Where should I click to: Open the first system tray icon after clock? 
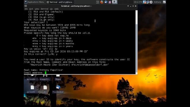144,2
